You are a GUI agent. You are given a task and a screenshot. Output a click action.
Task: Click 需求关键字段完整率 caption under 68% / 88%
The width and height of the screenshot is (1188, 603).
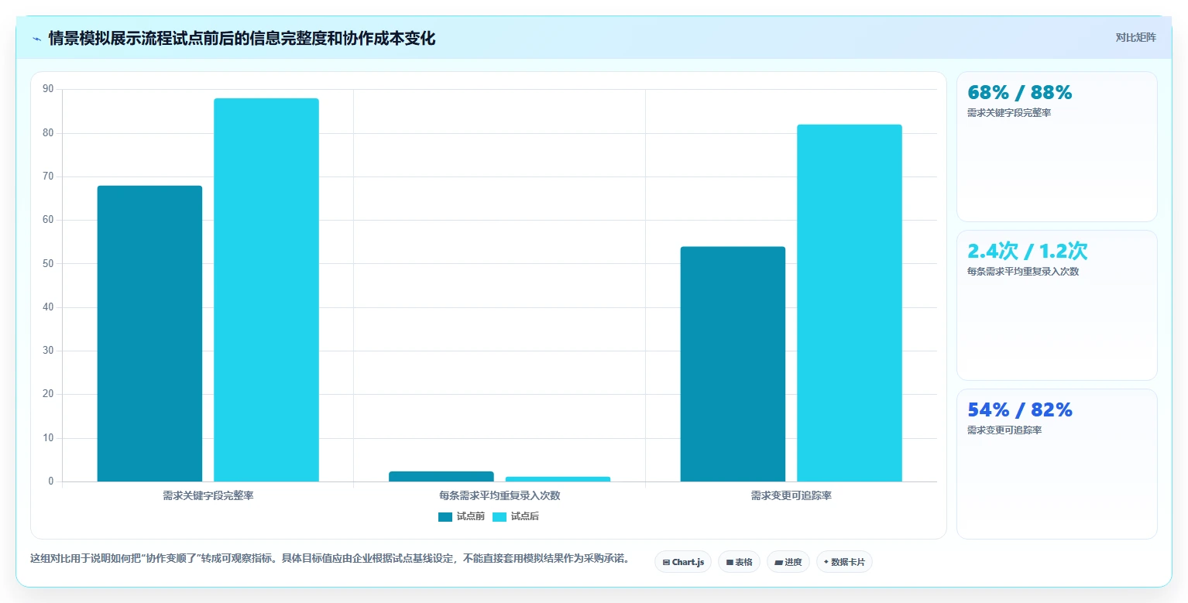point(1009,113)
